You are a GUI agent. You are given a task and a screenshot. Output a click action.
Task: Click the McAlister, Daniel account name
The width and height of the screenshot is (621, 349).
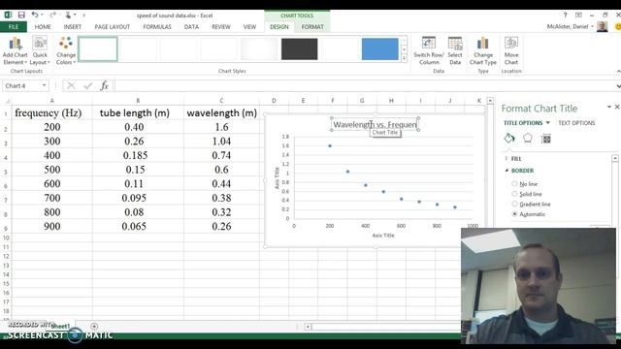pyautogui.click(x=567, y=26)
